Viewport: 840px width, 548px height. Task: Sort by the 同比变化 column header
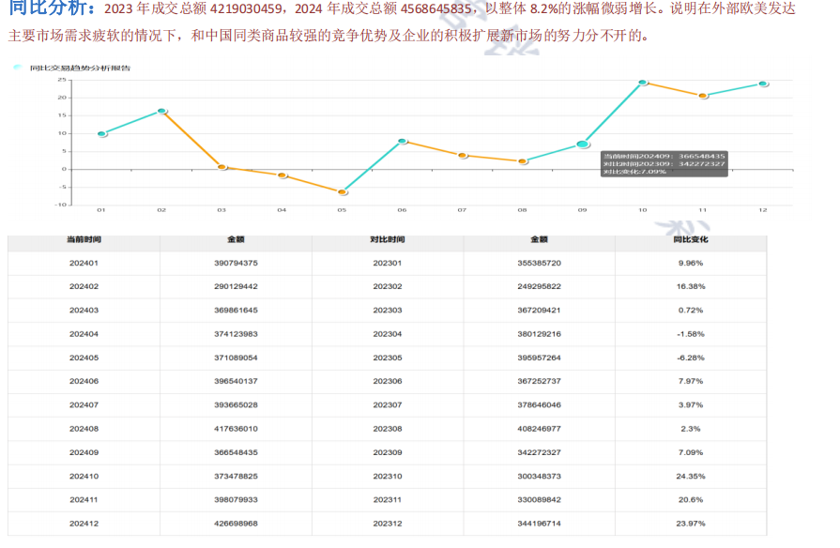click(x=690, y=240)
